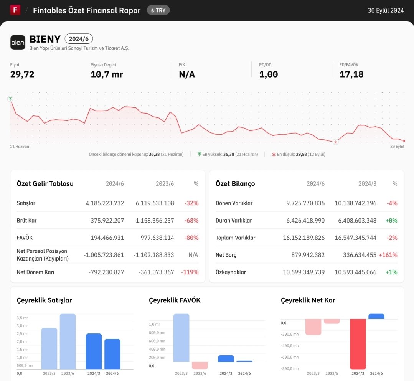Select the ₺ TRY currency badge

(158, 10)
